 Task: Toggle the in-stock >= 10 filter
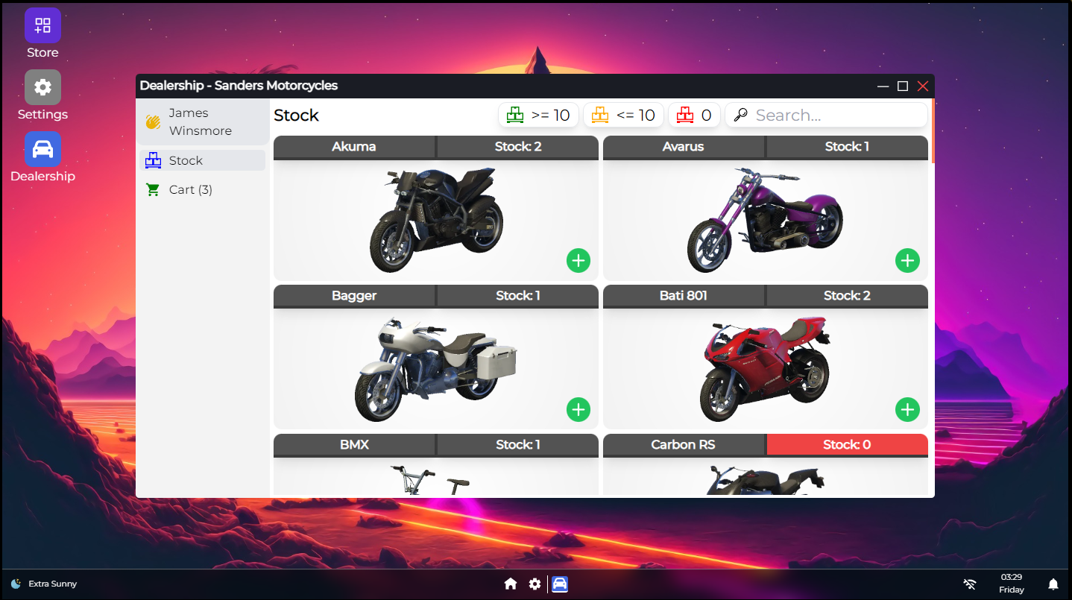[538, 116]
